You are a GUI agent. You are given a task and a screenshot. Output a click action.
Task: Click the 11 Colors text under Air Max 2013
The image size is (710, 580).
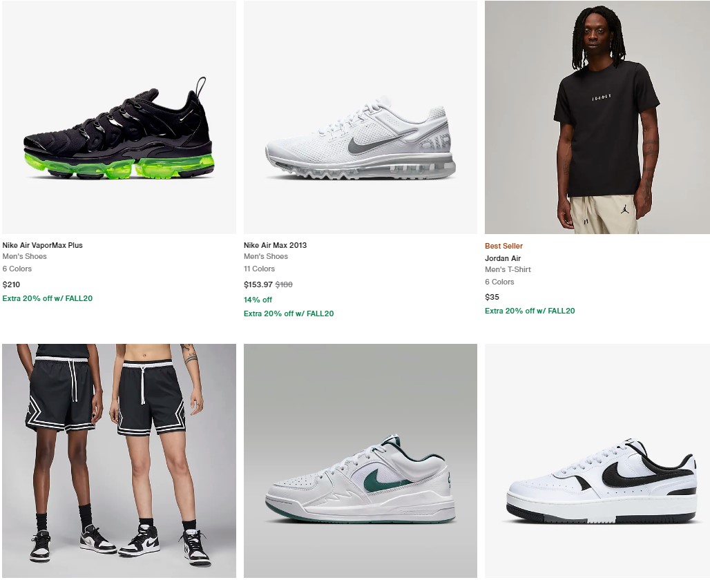tap(259, 269)
